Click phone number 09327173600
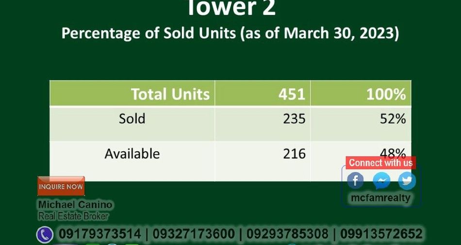This screenshot has height=245, width=461. click(x=194, y=234)
